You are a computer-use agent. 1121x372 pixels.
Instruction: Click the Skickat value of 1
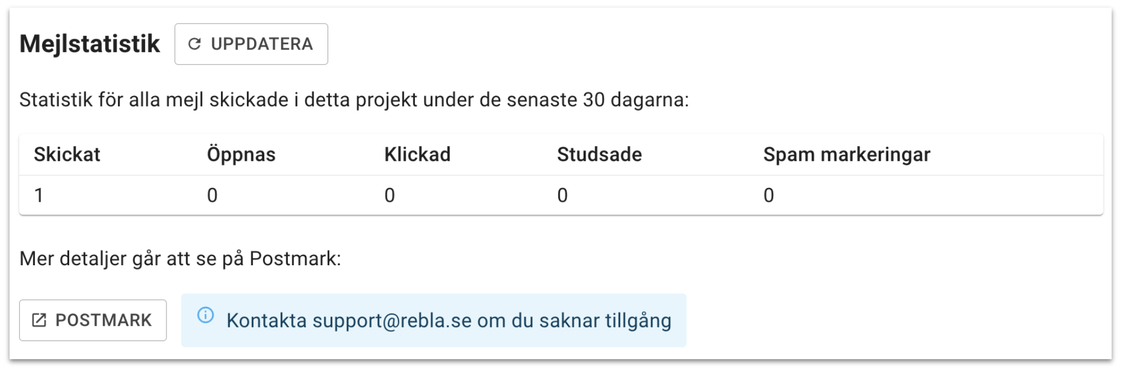click(x=39, y=196)
